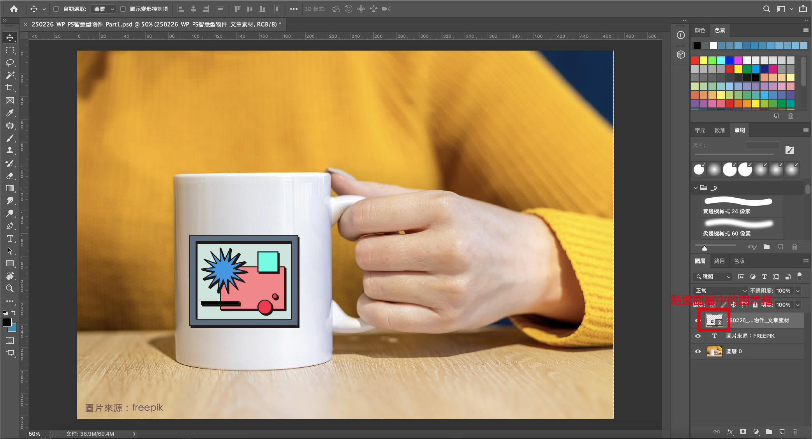Select the Move tool in toolbar
812x439 pixels.
[x=10, y=37]
